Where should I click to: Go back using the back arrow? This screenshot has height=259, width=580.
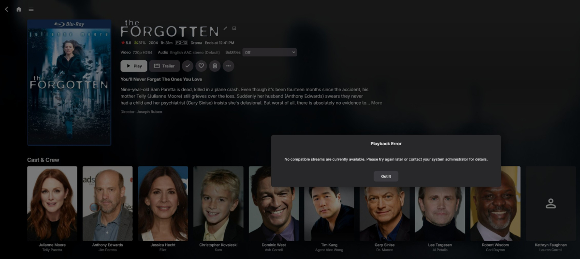tap(6, 9)
